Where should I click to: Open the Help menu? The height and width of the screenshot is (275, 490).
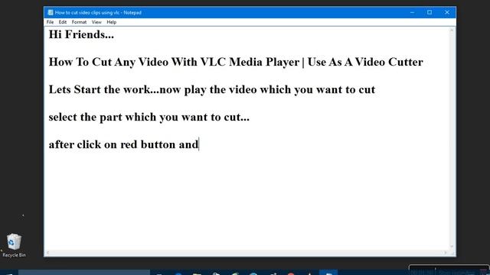(112, 22)
